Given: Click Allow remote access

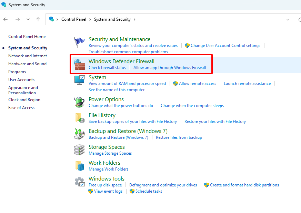Looking at the screenshot, I should pyautogui.click(x=198, y=84).
